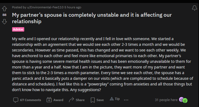Open the 67 Comments label

pos(30,100)
